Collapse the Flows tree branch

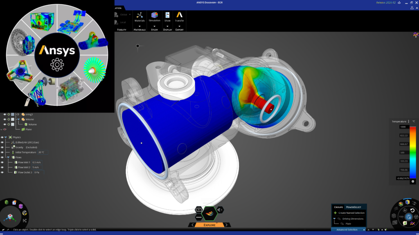tap(8, 157)
